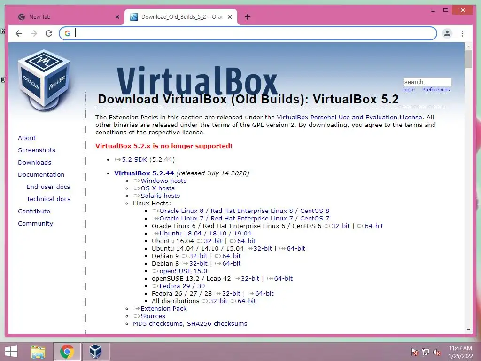Image resolution: width=481 pixels, height=361 pixels.
Task: Download Ubuntu 18.04 / 18.10 / 19.04 package
Action: pos(202,233)
